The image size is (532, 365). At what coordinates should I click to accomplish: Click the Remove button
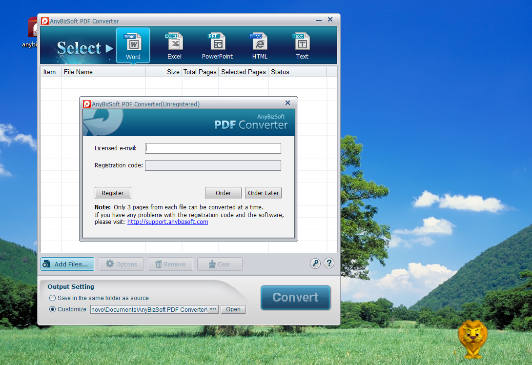pos(170,264)
